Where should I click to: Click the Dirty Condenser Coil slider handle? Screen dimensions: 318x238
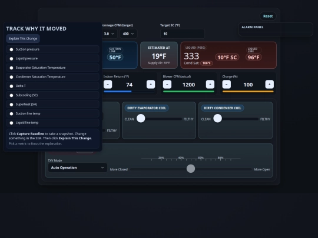point(218,118)
